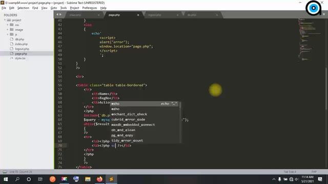This screenshot has width=328, height=184.
Task: Open Cortana from the taskbar
Action: 29,179
